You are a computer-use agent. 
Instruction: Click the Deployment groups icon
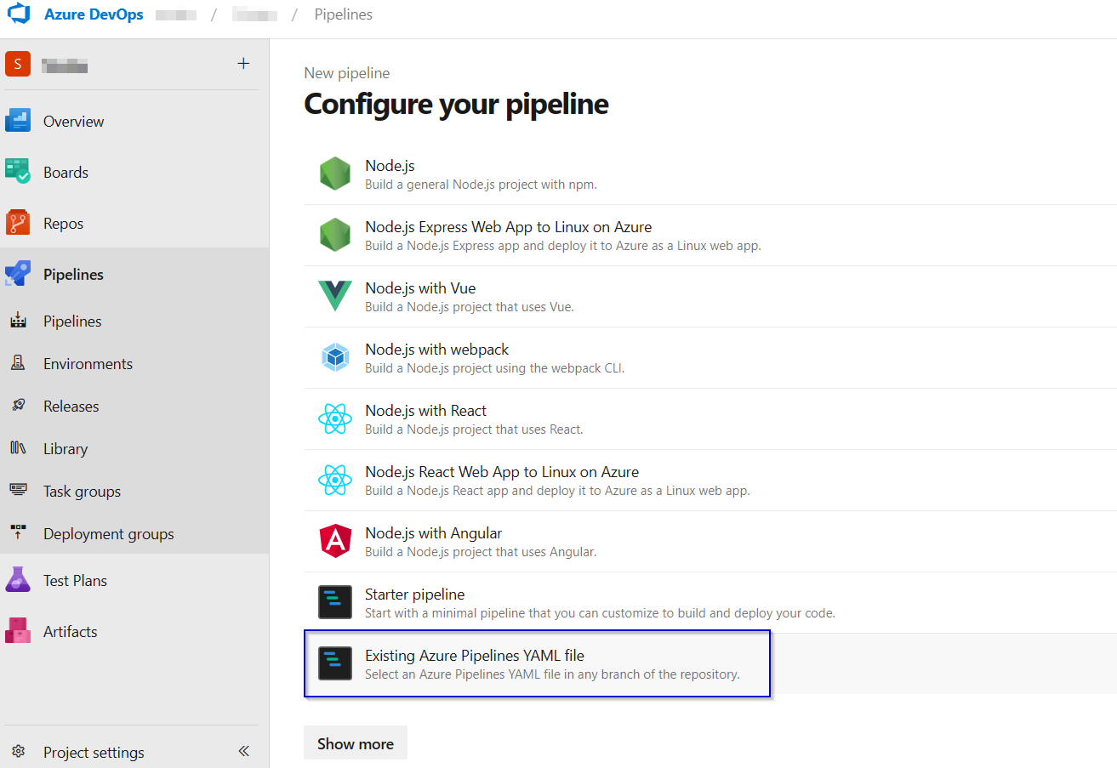point(18,533)
